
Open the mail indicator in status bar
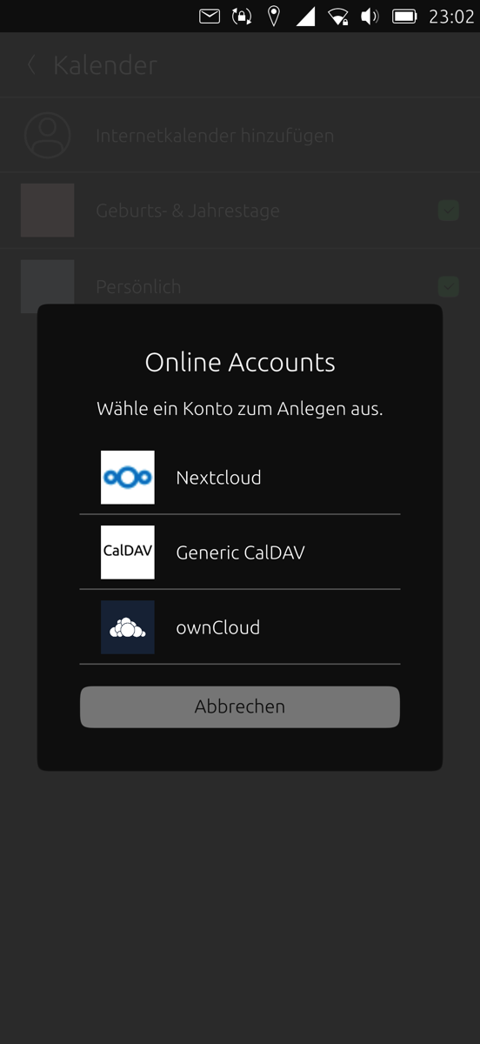click(x=210, y=16)
